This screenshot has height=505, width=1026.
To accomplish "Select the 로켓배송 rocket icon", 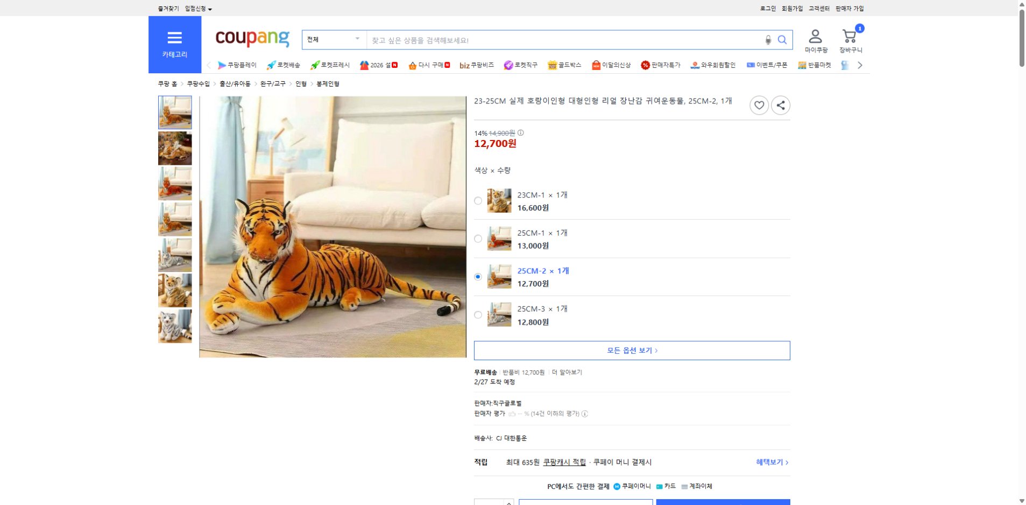I will click(x=271, y=65).
